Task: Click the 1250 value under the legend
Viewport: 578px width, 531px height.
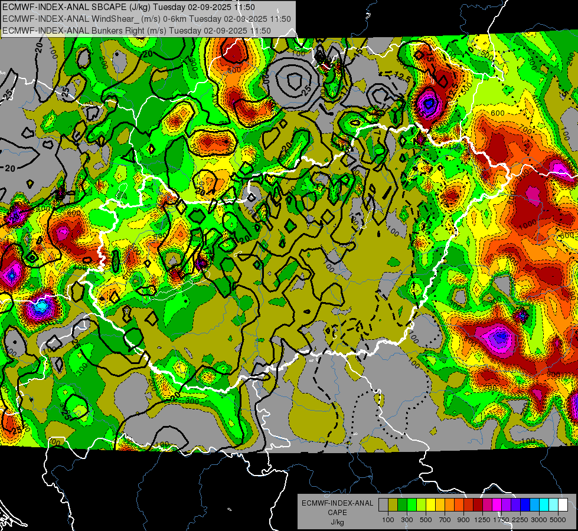Action: pyautogui.click(x=482, y=520)
